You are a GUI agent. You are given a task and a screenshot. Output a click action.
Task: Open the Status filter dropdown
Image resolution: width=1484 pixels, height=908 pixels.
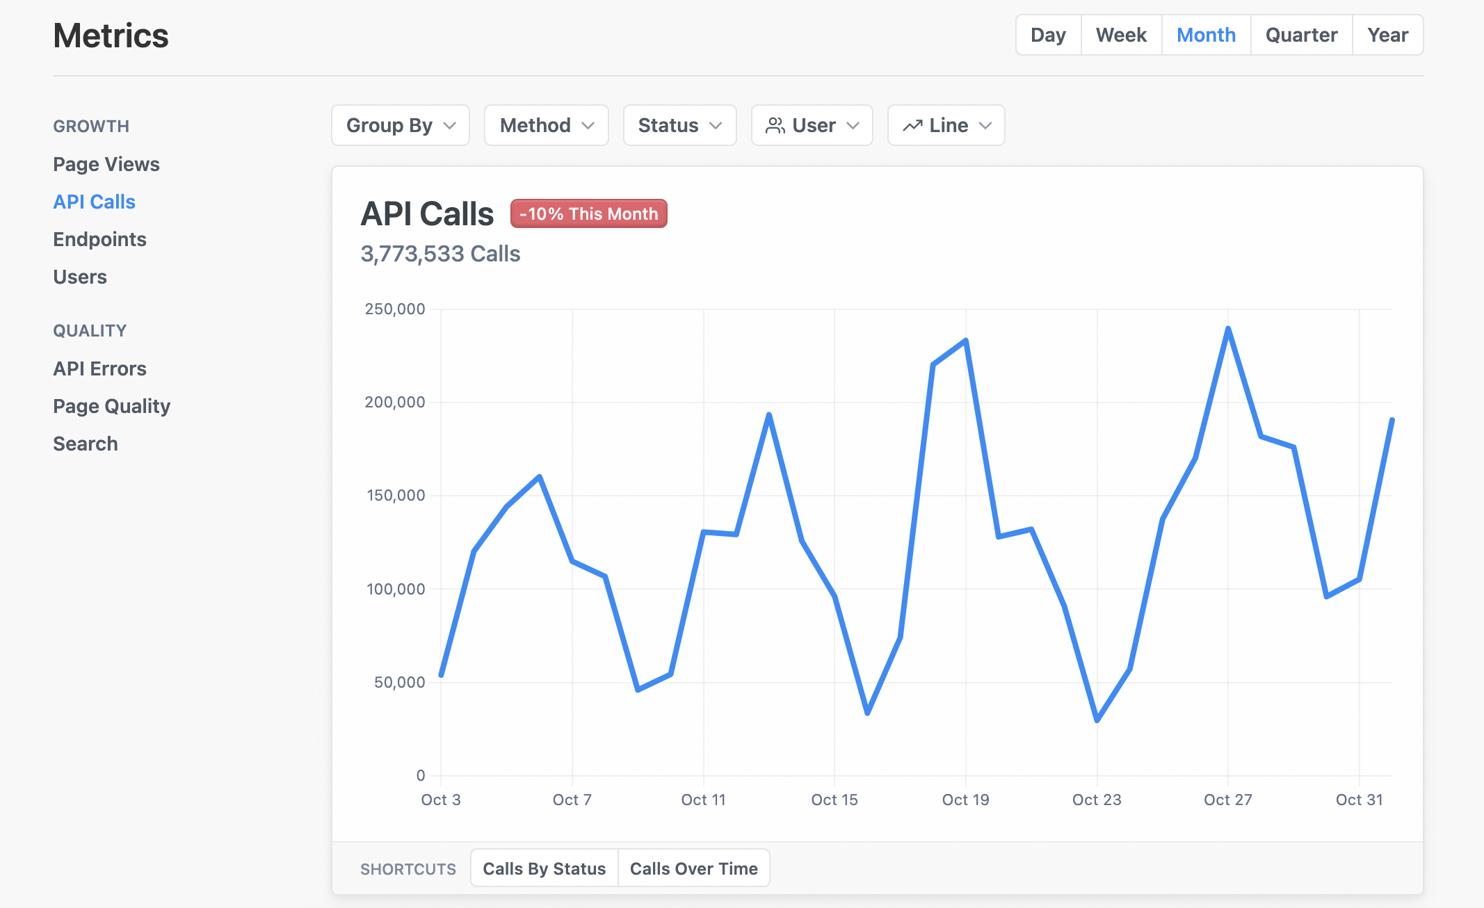[x=679, y=125]
